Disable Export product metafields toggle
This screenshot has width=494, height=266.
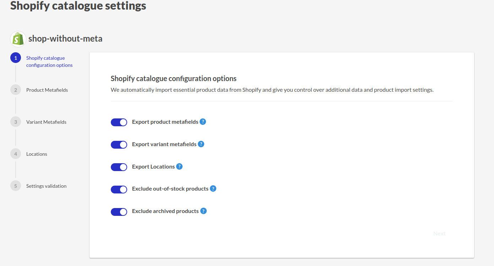119,122
